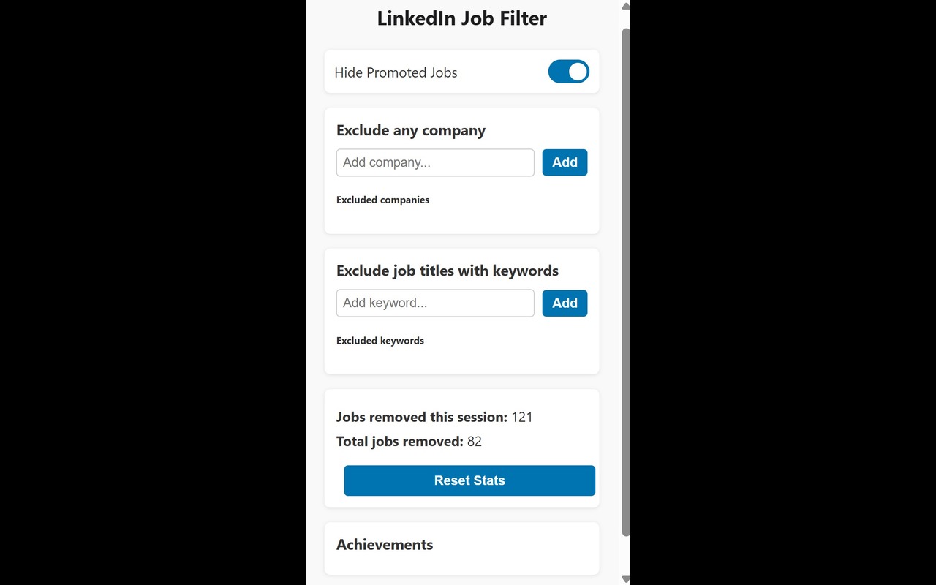Enable promoted jobs by clicking the blue switch
Viewport: 936px width, 585px height.
(x=568, y=72)
